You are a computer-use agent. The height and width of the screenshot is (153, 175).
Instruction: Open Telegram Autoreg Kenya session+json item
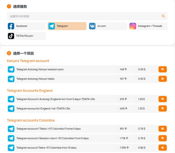coord(40,69)
